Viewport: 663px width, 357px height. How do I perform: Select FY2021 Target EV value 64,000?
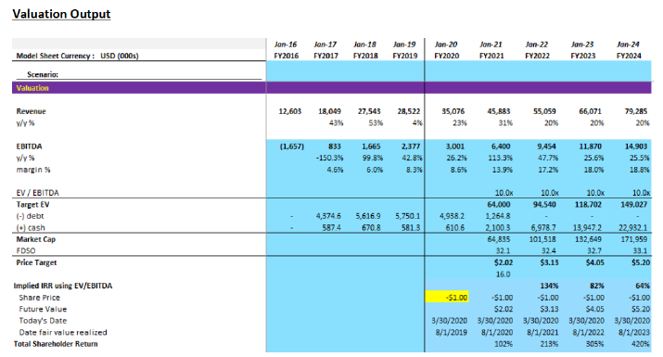coord(499,204)
